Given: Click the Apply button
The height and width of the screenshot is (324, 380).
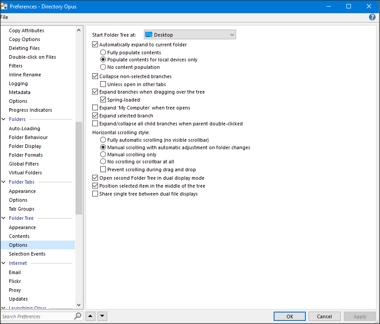Looking at the screenshot, I should 360,316.
